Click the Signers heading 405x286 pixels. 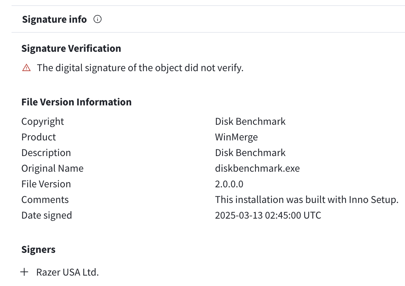pyautogui.click(x=38, y=250)
